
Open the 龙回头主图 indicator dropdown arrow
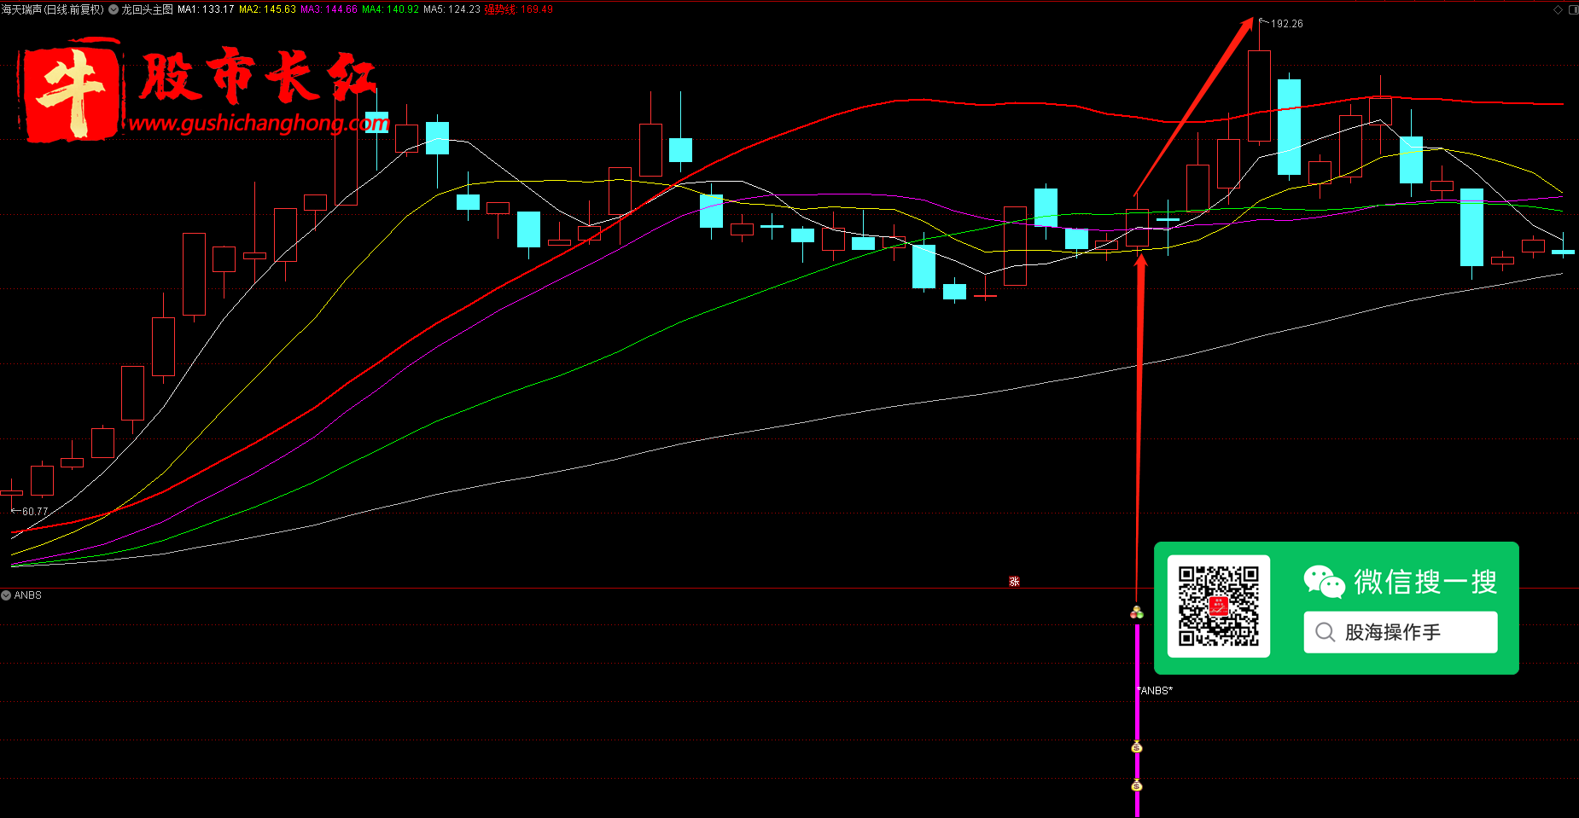pos(114,9)
